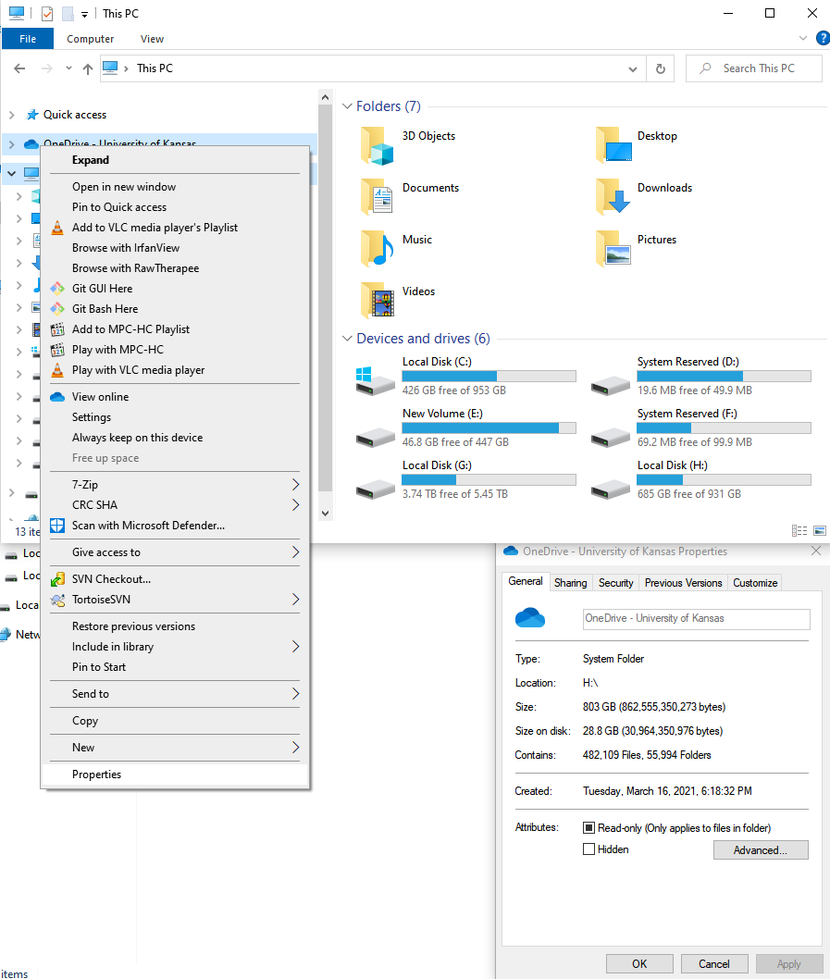The width and height of the screenshot is (830, 979).
Task: Click Cancel in the Properties dialog
Action: (713, 963)
